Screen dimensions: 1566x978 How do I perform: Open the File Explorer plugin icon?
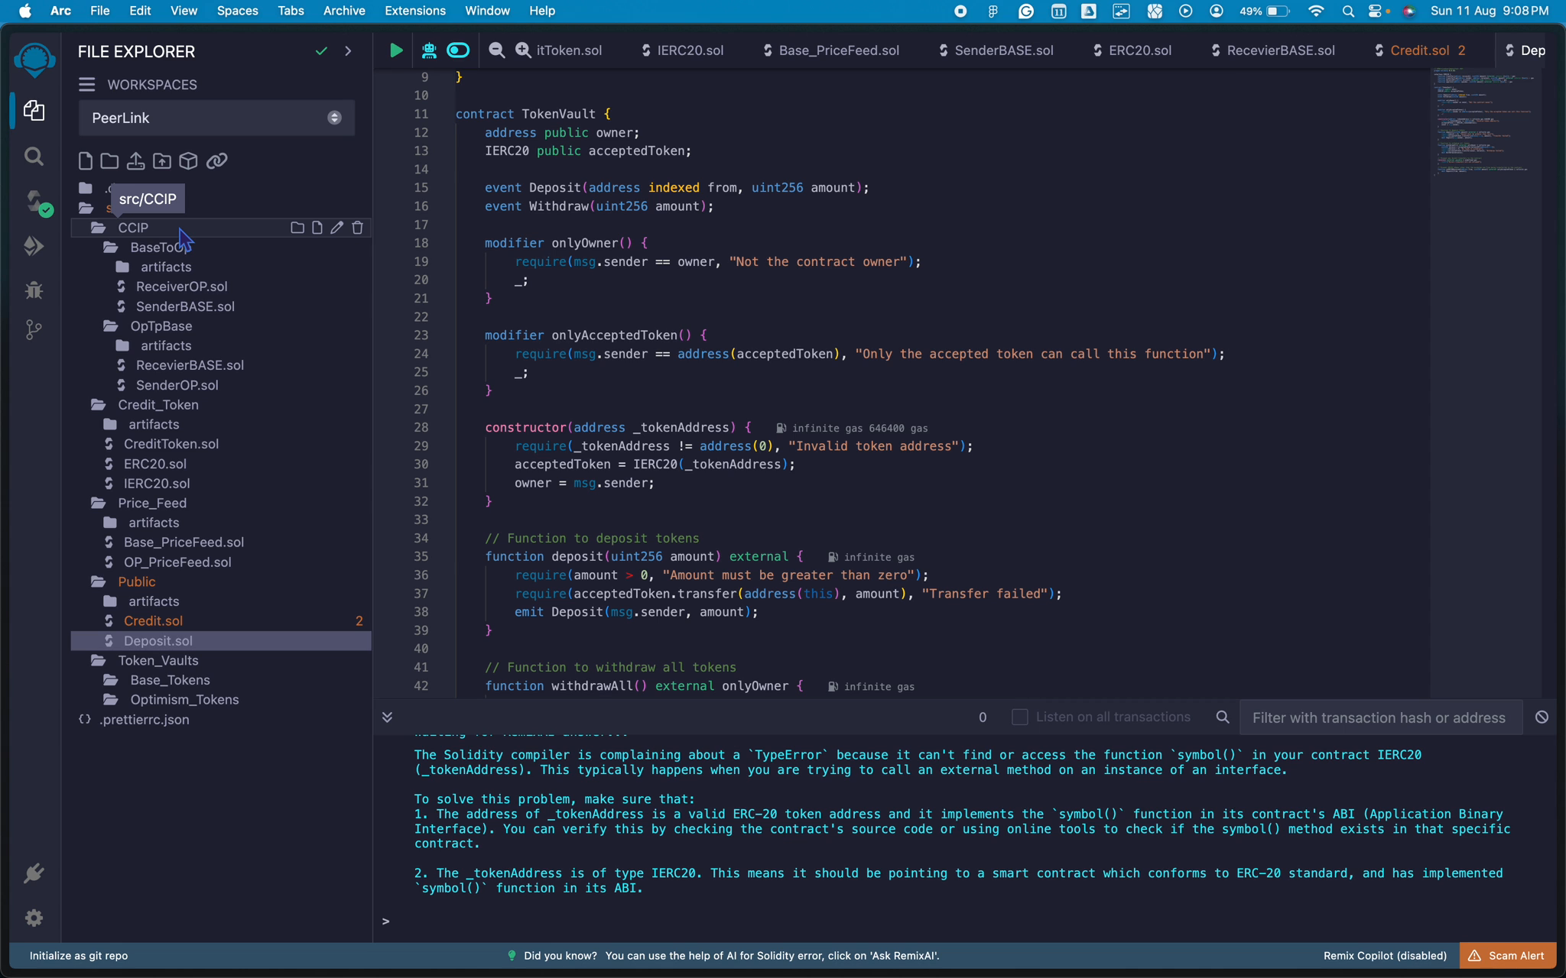[34, 111]
